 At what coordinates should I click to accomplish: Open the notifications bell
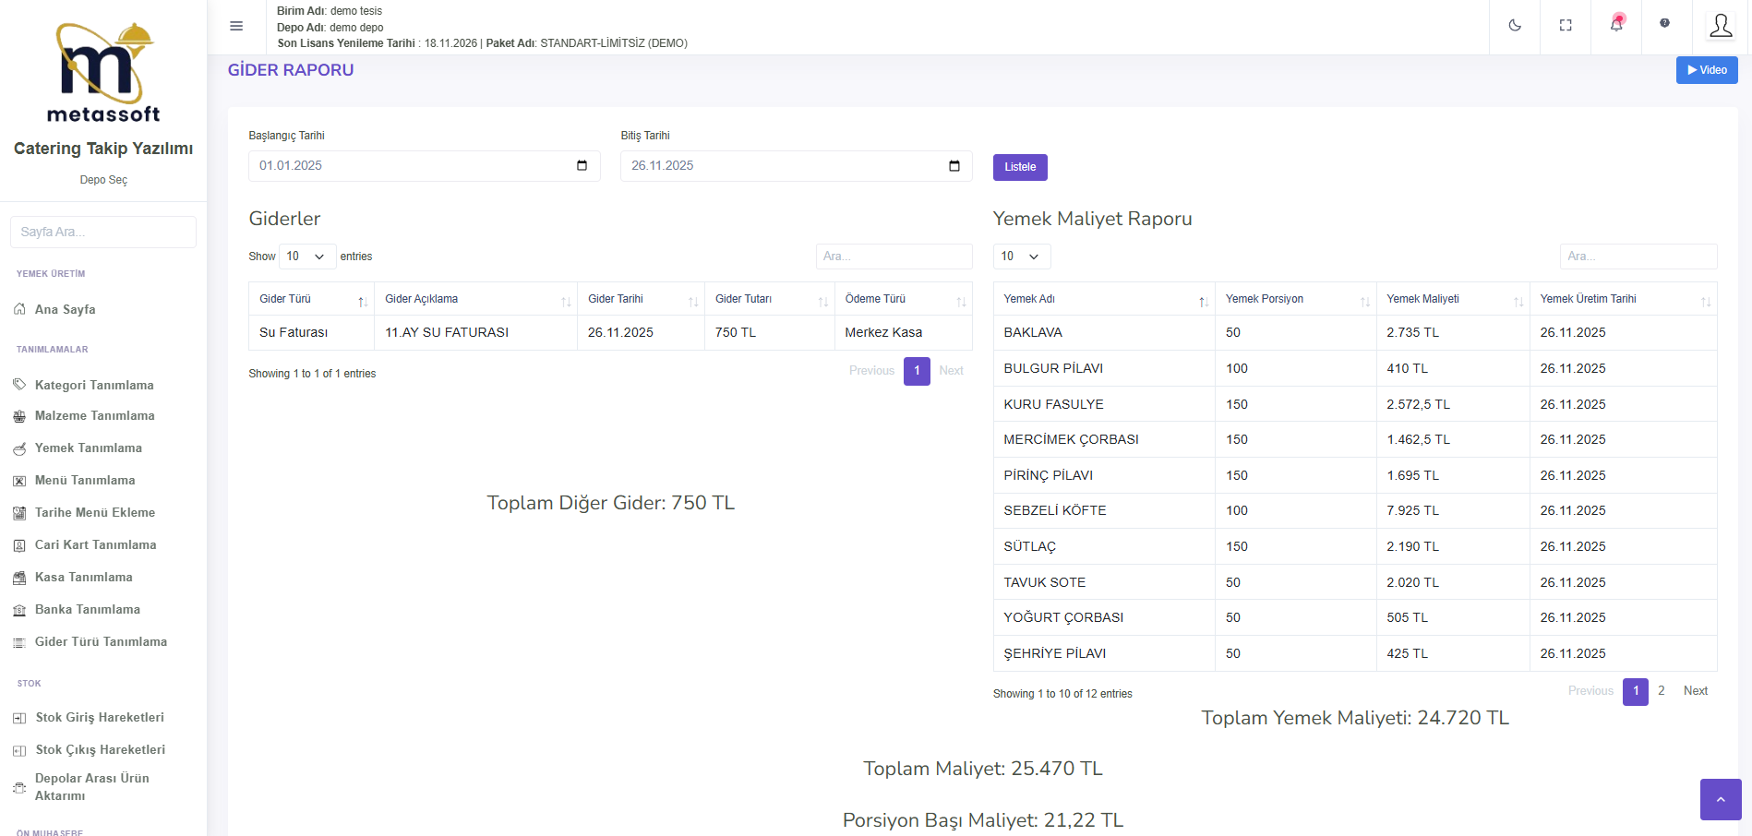(1616, 25)
